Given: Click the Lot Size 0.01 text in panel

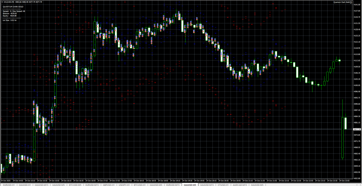Looking at the screenshot, I should click(9, 20).
